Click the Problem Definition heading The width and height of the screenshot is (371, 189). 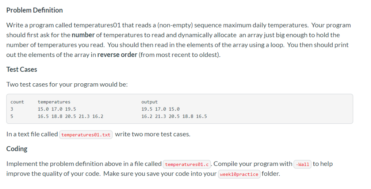(34, 10)
